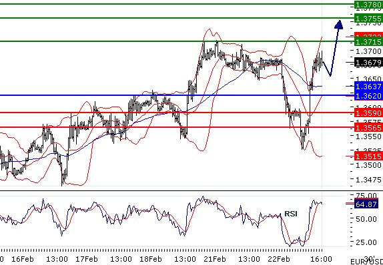
Task: Click the 16:00 time axis label
Action: [321, 259]
